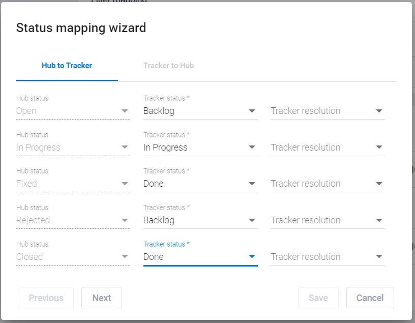Open Tracker status dropdown for Open row
Image resolution: width=415 pixels, height=323 pixels.
coord(200,111)
